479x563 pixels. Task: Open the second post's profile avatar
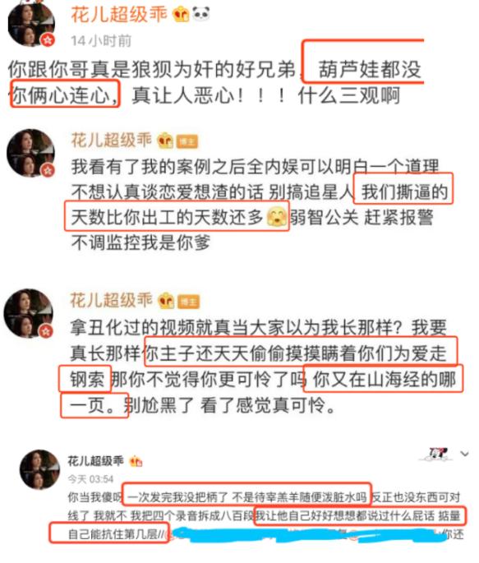(31, 153)
